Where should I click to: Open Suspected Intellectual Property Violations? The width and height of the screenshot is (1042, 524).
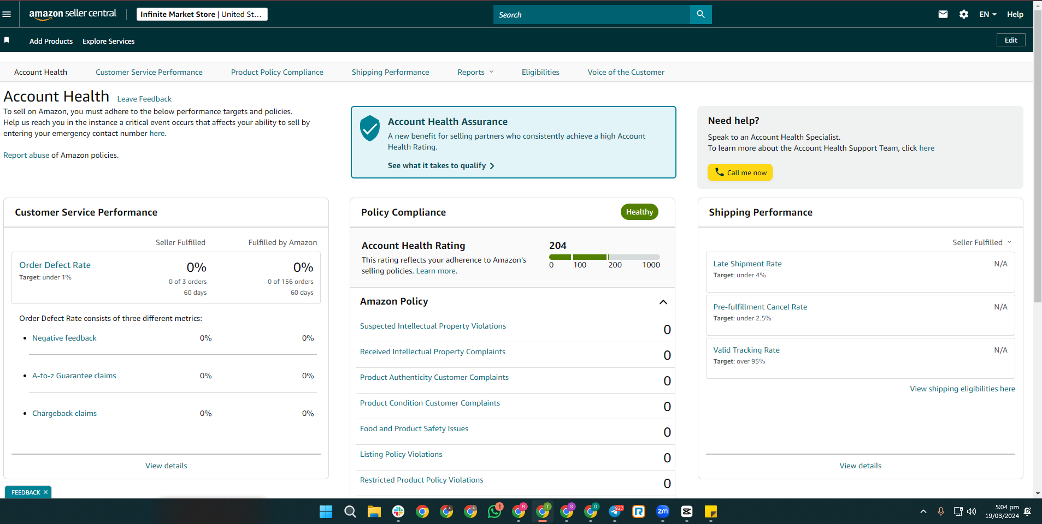tap(433, 326)
